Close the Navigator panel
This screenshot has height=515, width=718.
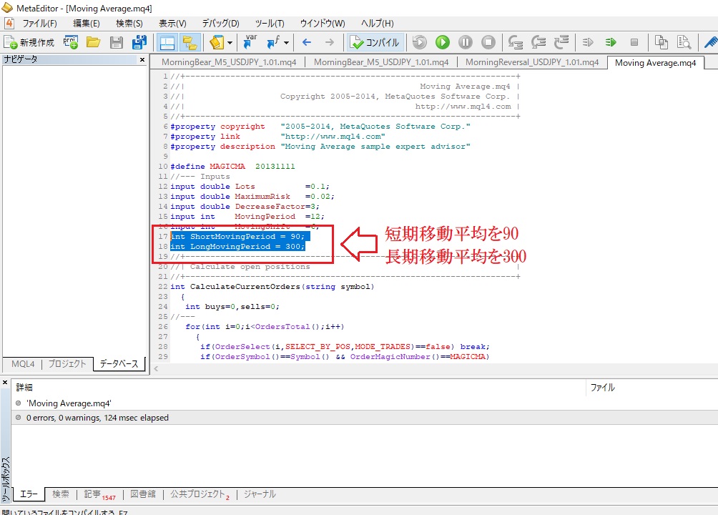(x=142, y=59)
